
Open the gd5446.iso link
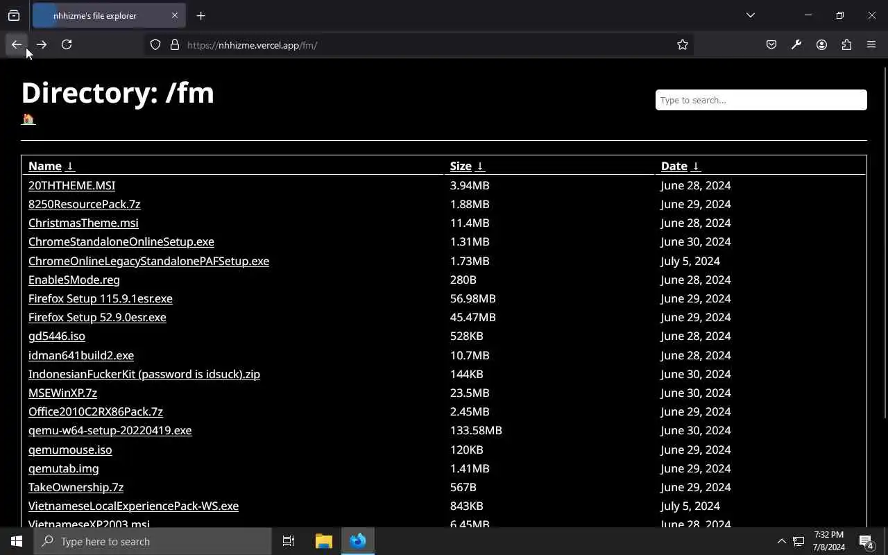click(x=56, y=336)
